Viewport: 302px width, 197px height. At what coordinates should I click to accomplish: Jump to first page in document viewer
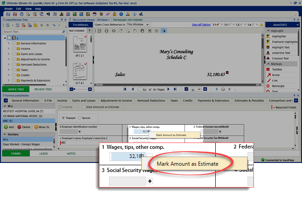(x=126, y=89)
